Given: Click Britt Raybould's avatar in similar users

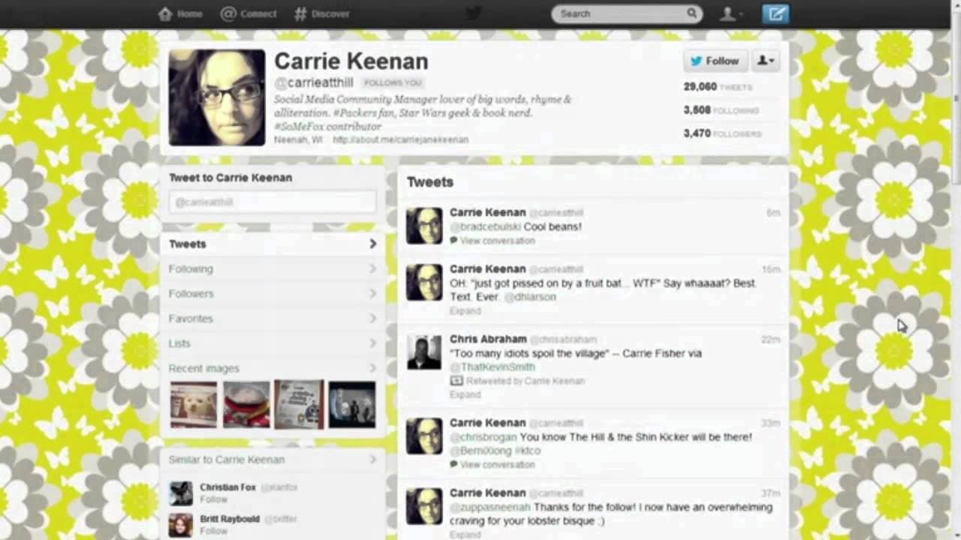Looking at the screenshot, I should tap(181, 525).
